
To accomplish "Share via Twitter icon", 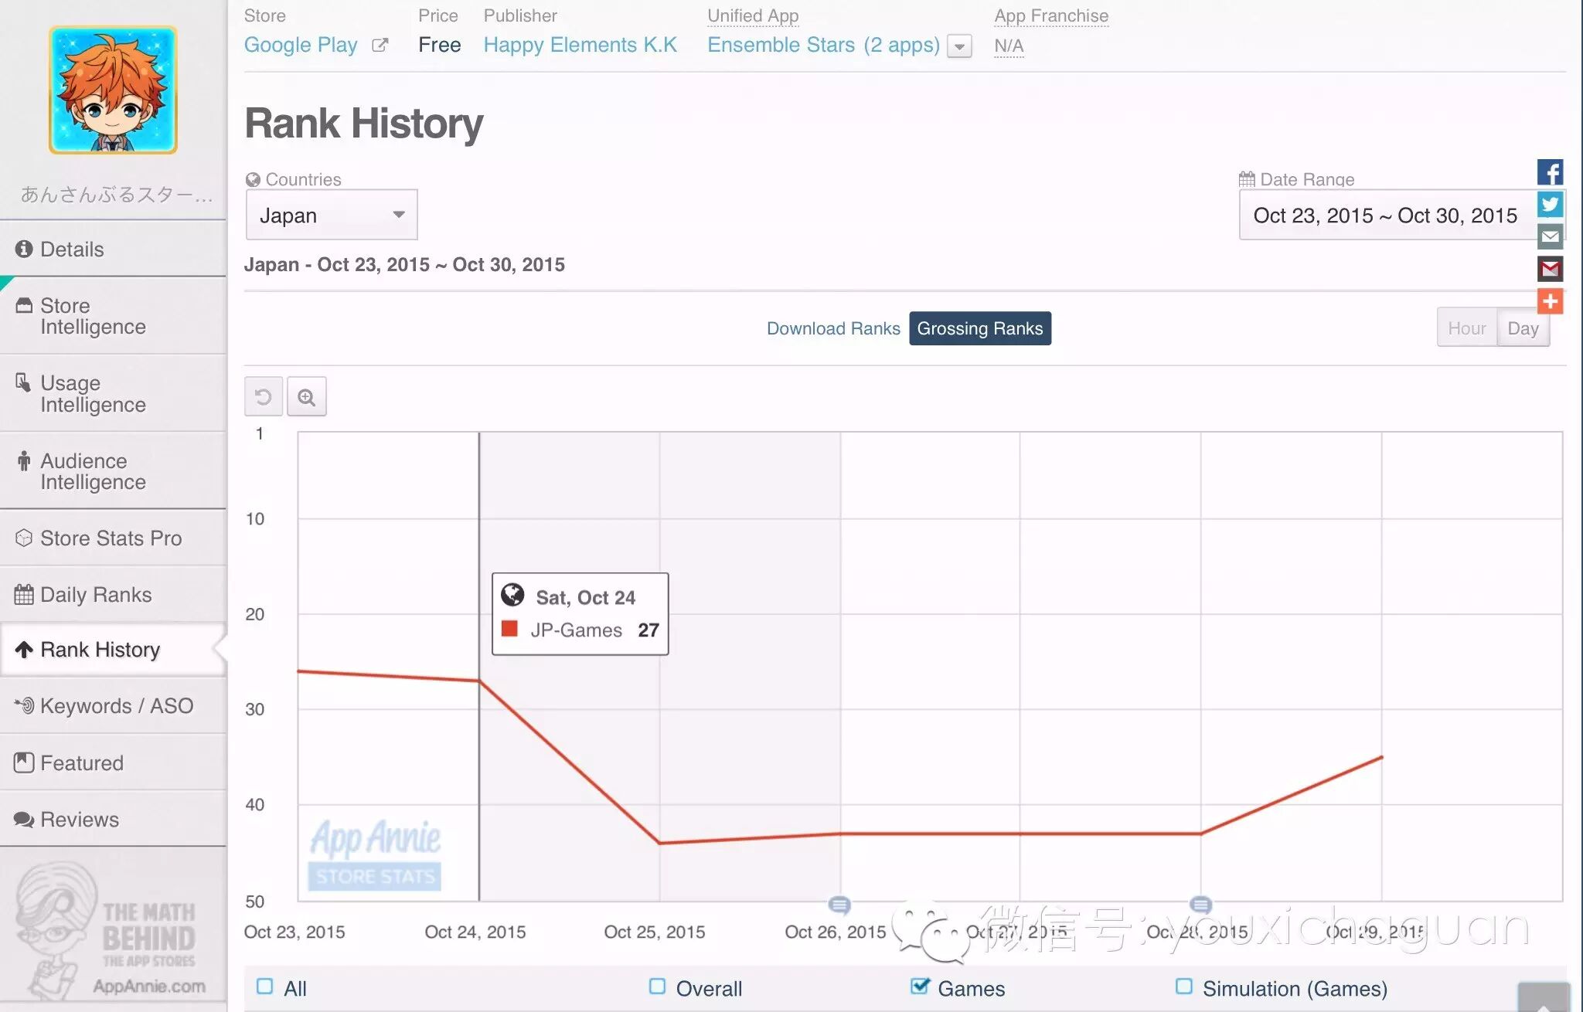I will 1550,204.
